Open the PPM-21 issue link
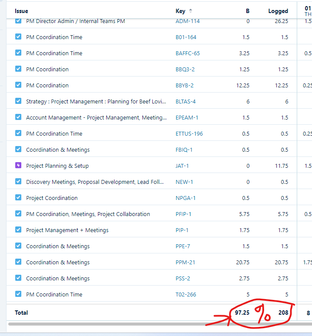The width and height of the screenshot is (312, 336). [185, 262]
